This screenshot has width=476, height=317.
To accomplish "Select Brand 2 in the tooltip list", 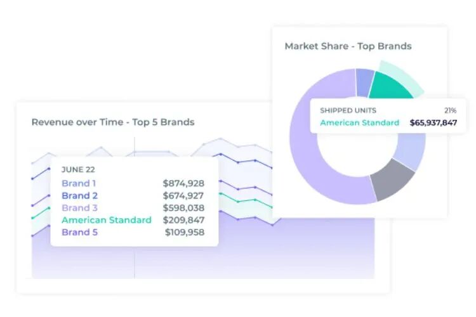I will click(79, 196).
